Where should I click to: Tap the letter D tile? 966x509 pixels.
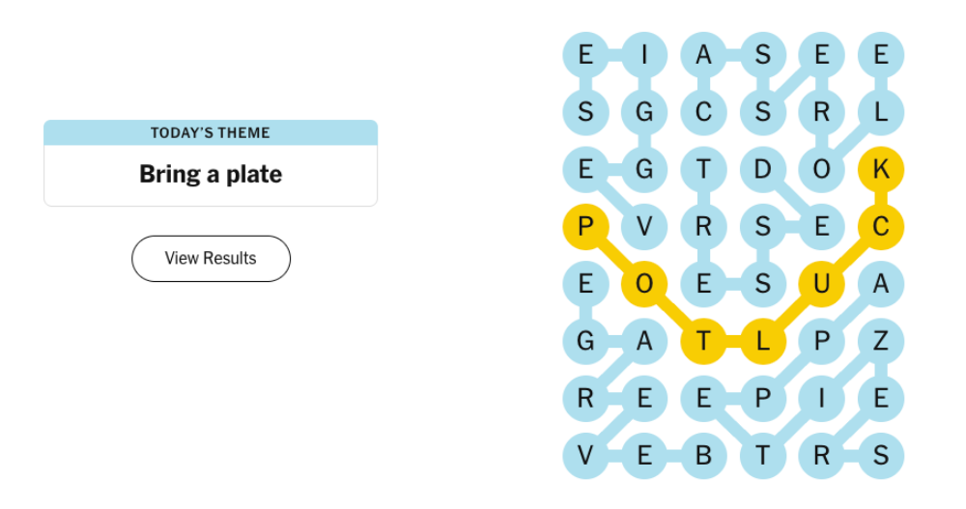point(762,170)
